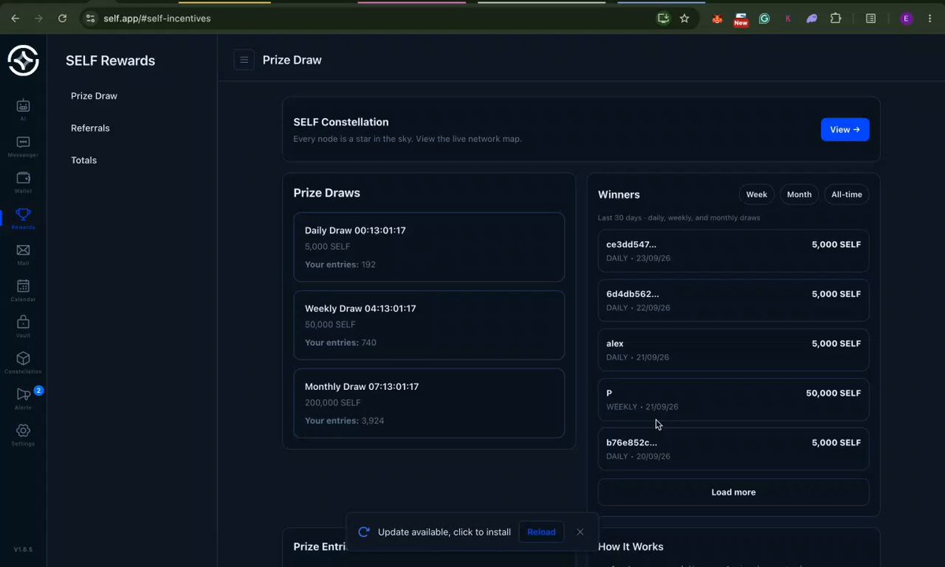Open the Grammarly extension icon
Image resolution: width=945 pixels, height=567 pixels.
pos(764,18)
